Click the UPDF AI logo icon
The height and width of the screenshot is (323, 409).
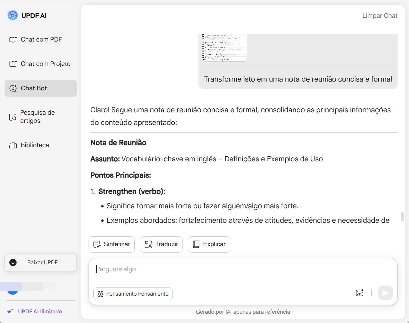pyautogui.click(x=13, y=15)
